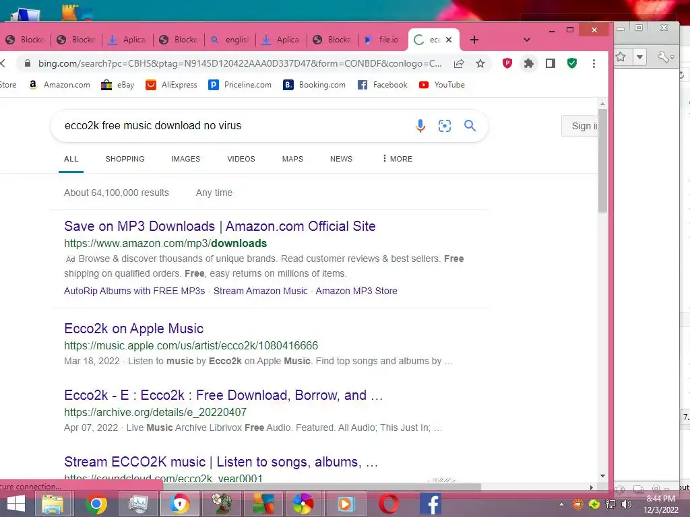Open Stream ECCO2K music SoundCloud result
The image size is (690, 517).
click(x=221, y=462)
